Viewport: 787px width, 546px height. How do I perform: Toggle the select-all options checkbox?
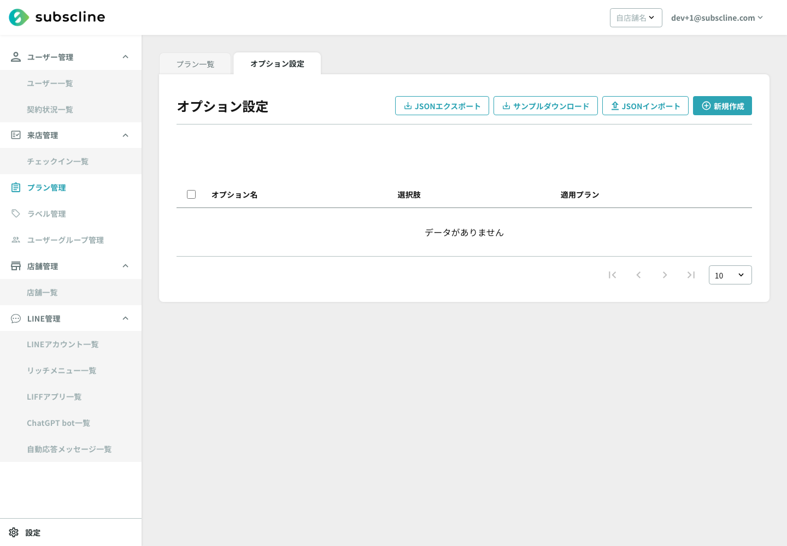coord(191,194)
